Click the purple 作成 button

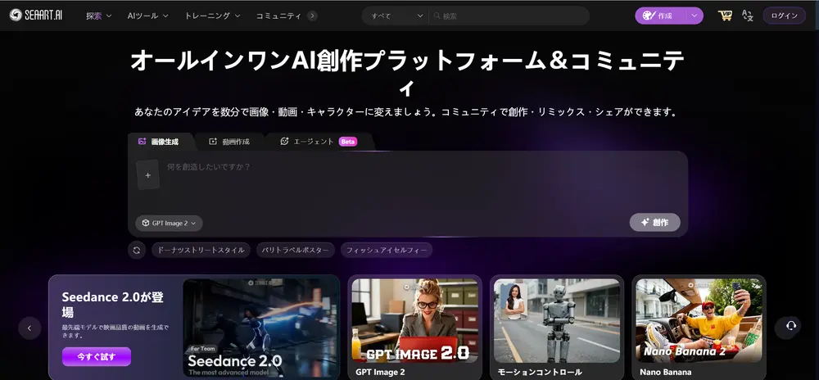(x=660, y=16)
